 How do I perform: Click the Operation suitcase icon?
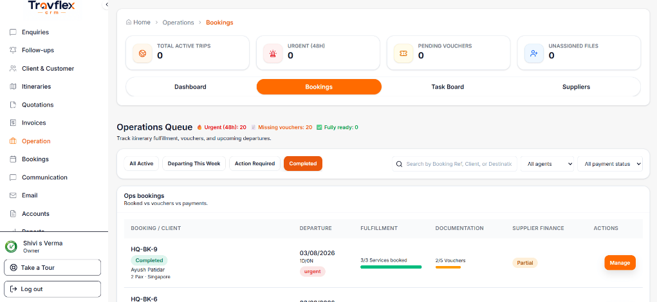point(13,141)
